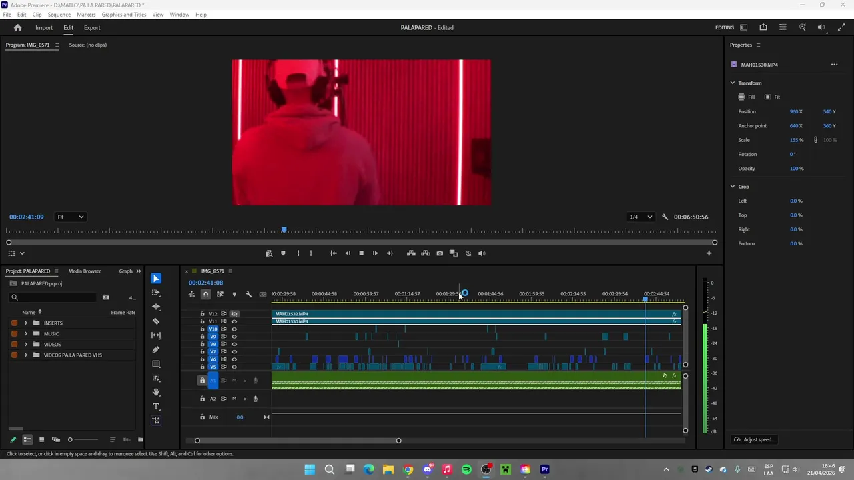This screenshot has width=854, height=480.
Task: Stop playback in Program monitor
Action: click(361, 253)
